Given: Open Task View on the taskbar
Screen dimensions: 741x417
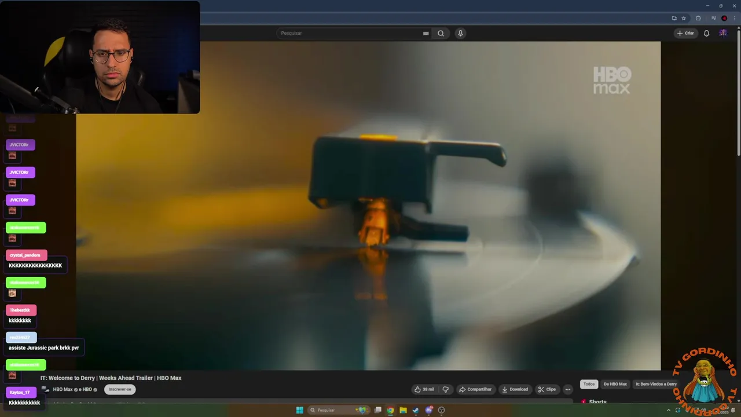Looking at the screenshot, I should 378,410.
